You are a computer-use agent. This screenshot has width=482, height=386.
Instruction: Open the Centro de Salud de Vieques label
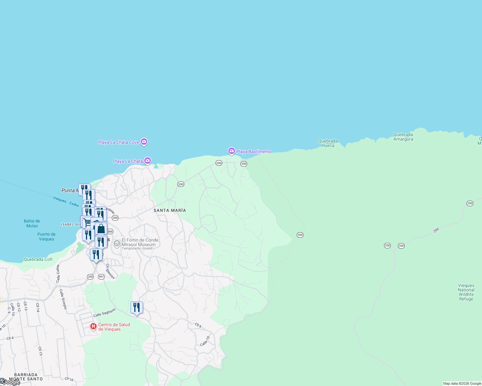(x=114, y=327)
